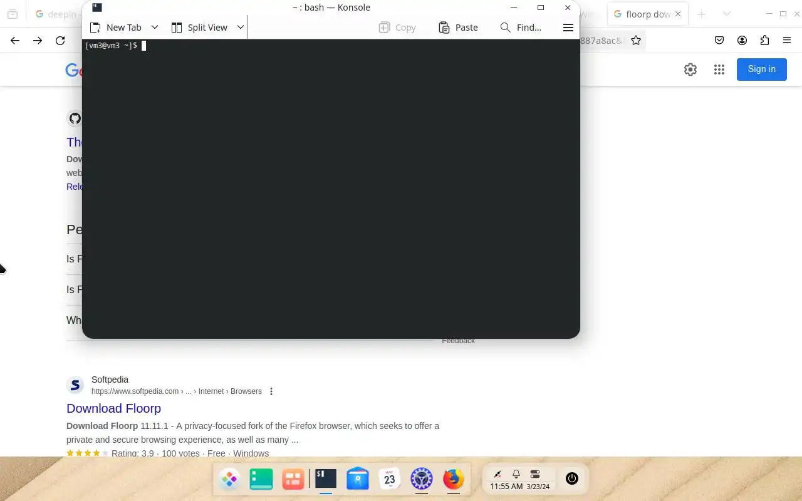Click the Softpedia site name
802x501 pixels.
tap(110, 380)
